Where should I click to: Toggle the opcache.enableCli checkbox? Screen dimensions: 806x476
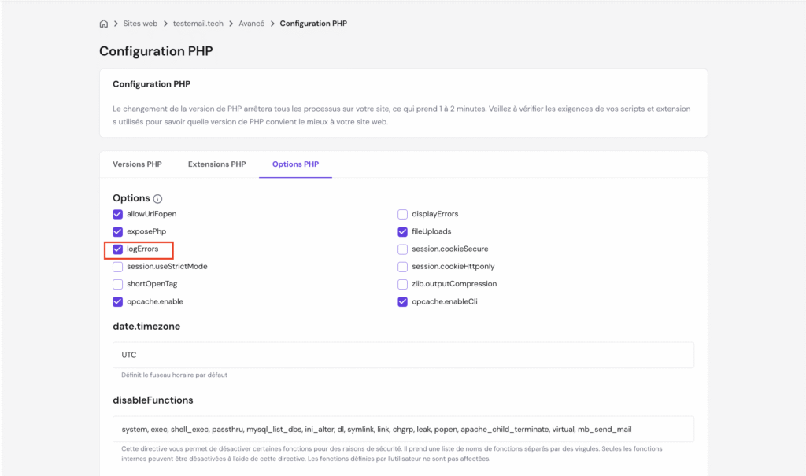coord(403,301)
